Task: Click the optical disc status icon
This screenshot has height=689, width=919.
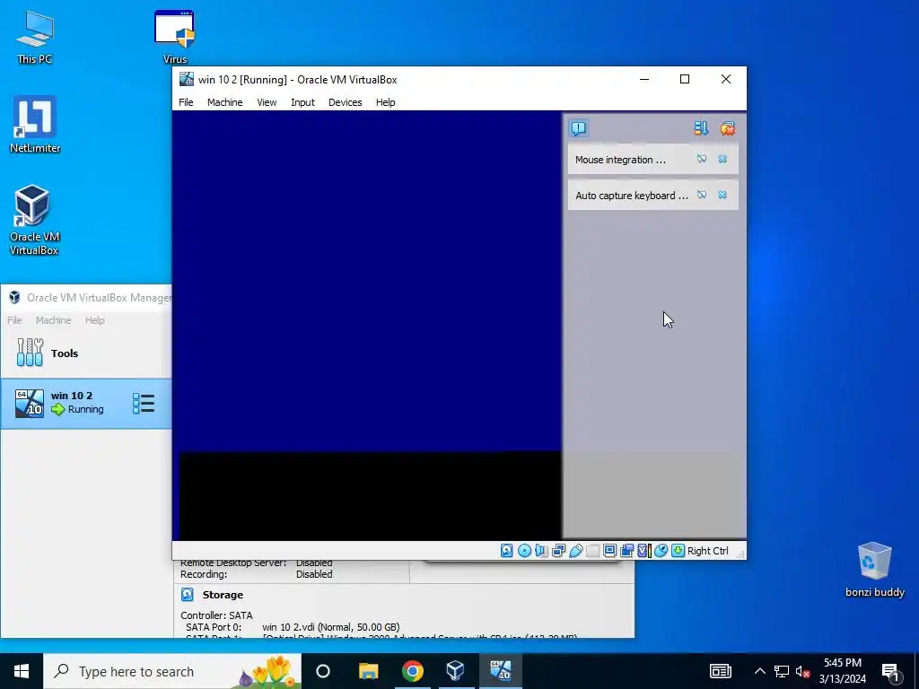Action: coord(524,551)
